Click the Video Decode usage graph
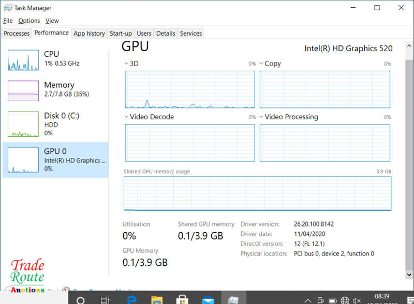Image resolution: width=414 pixels, height=304 pixels. point(190,142)
